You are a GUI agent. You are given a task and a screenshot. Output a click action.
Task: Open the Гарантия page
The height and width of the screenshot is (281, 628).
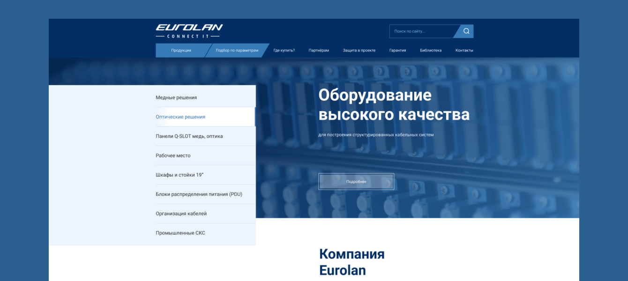tap(397, 50)
